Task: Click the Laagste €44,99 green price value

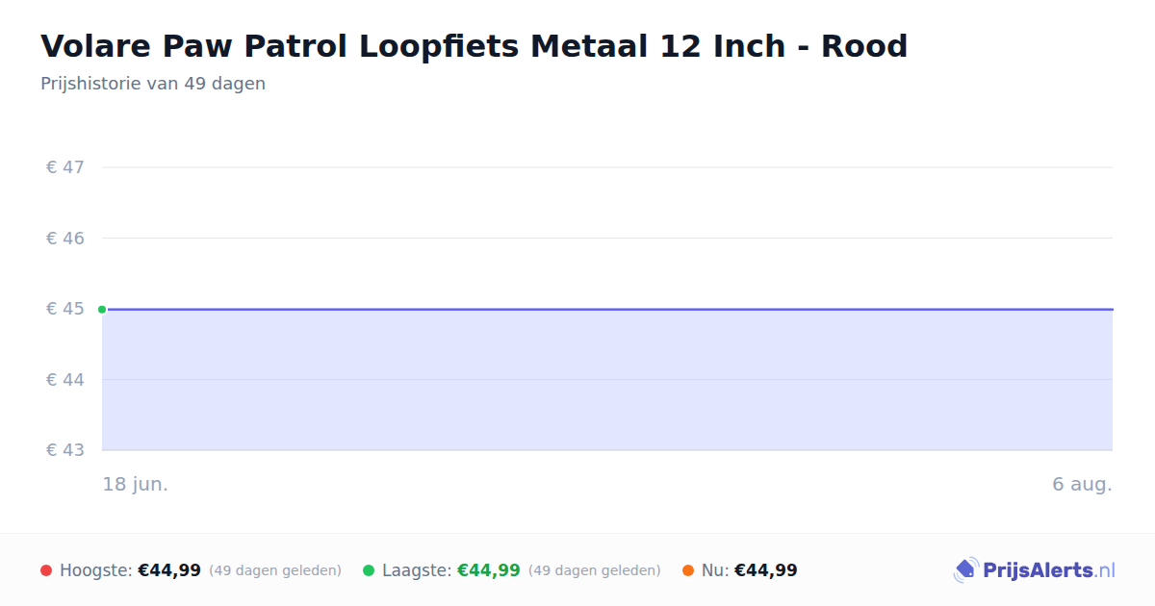Action: pyautogui.click(x=489, y=570)
